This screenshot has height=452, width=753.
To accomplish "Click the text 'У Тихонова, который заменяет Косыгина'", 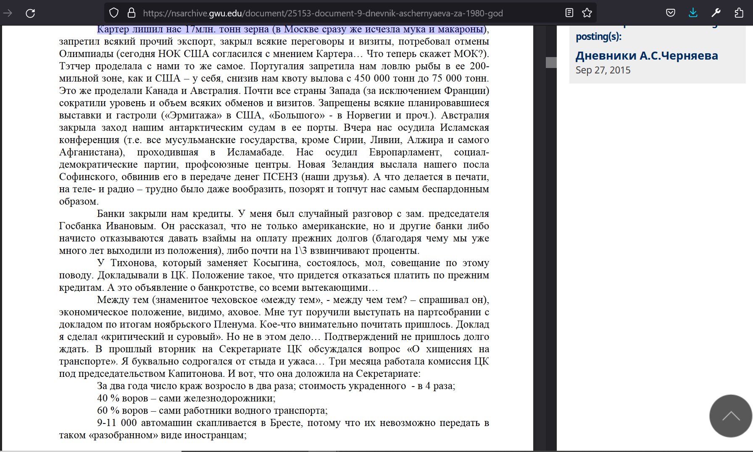I will pos(198,263).
